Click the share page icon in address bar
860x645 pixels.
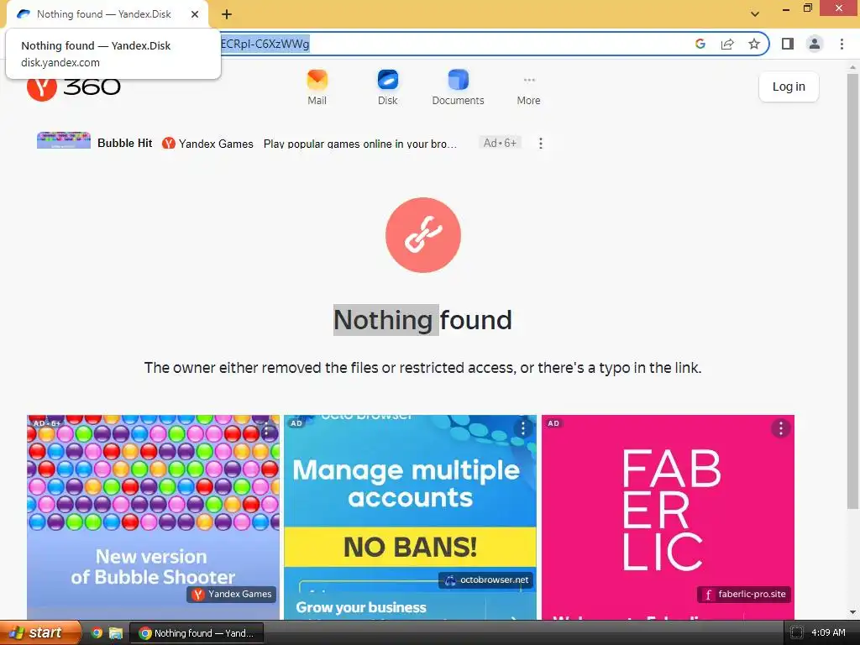tap(727, 44)
